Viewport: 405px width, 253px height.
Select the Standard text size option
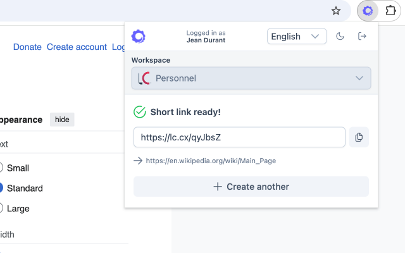pyautogui.click(x=1, y=188)
